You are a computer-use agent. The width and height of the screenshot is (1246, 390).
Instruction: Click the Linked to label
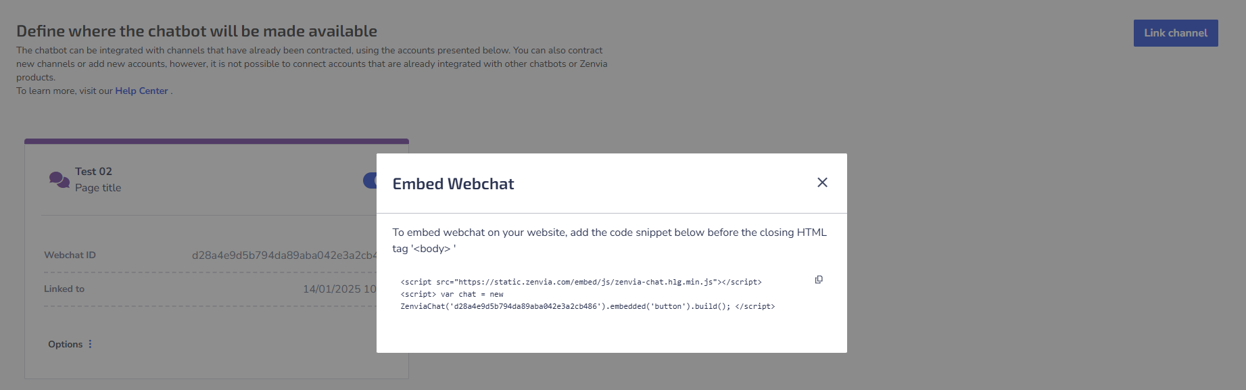64,289
